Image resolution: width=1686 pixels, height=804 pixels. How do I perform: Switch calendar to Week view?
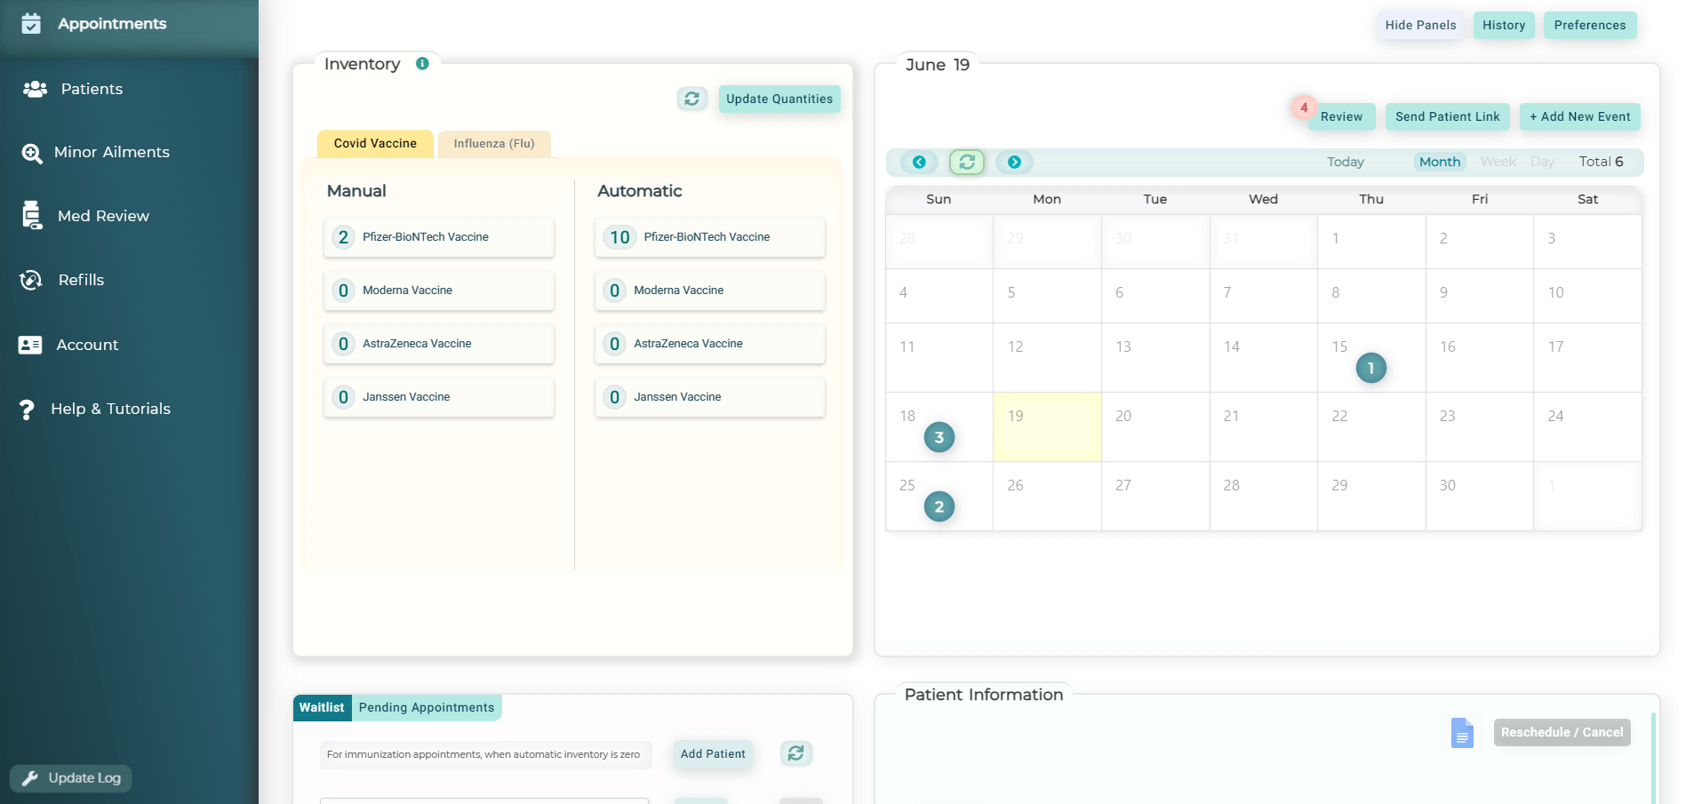coord(1498,162)
